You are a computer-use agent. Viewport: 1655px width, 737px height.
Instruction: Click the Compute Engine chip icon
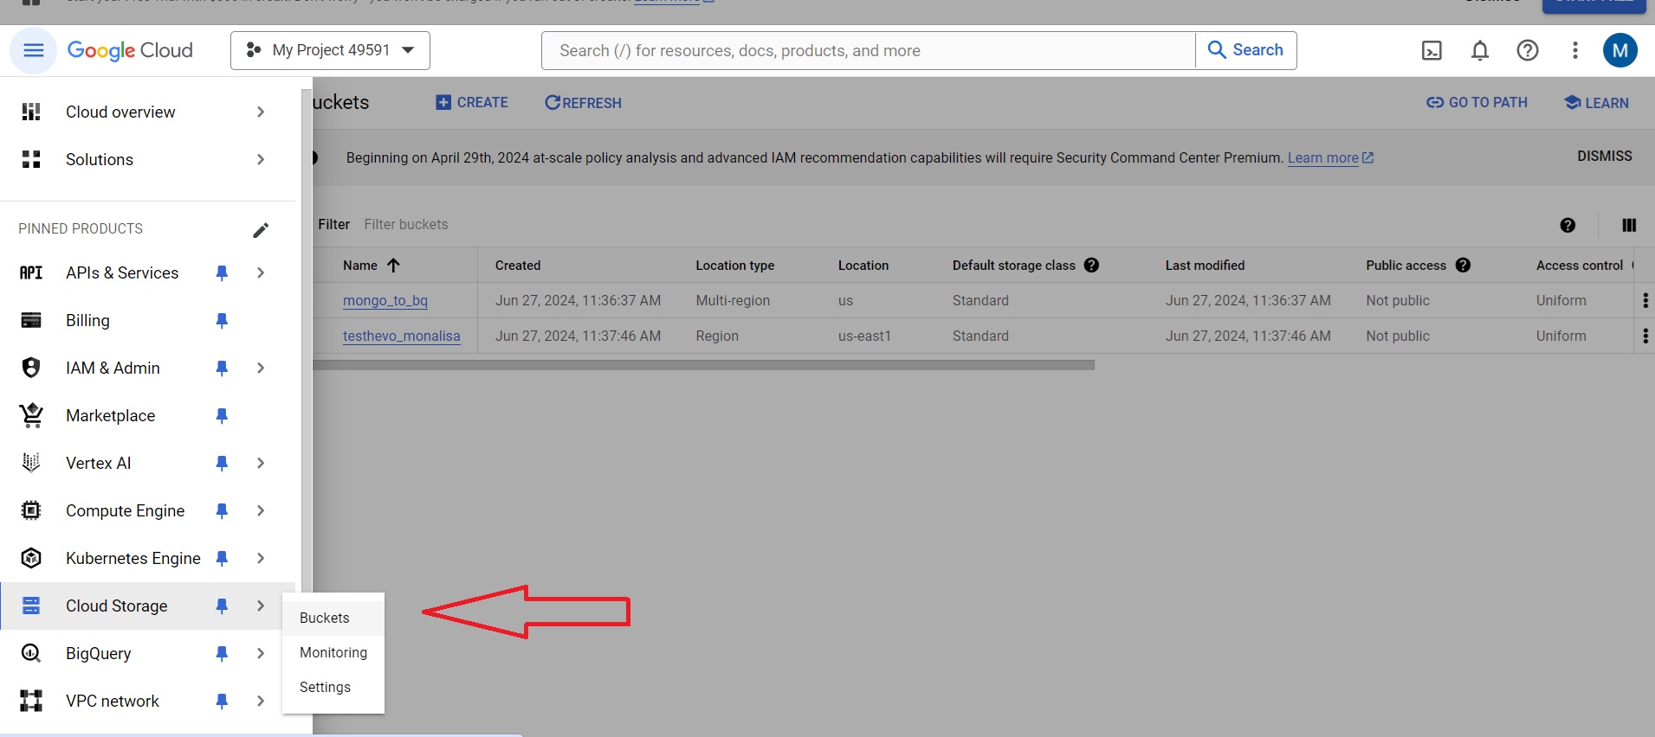tap(31, 510)
